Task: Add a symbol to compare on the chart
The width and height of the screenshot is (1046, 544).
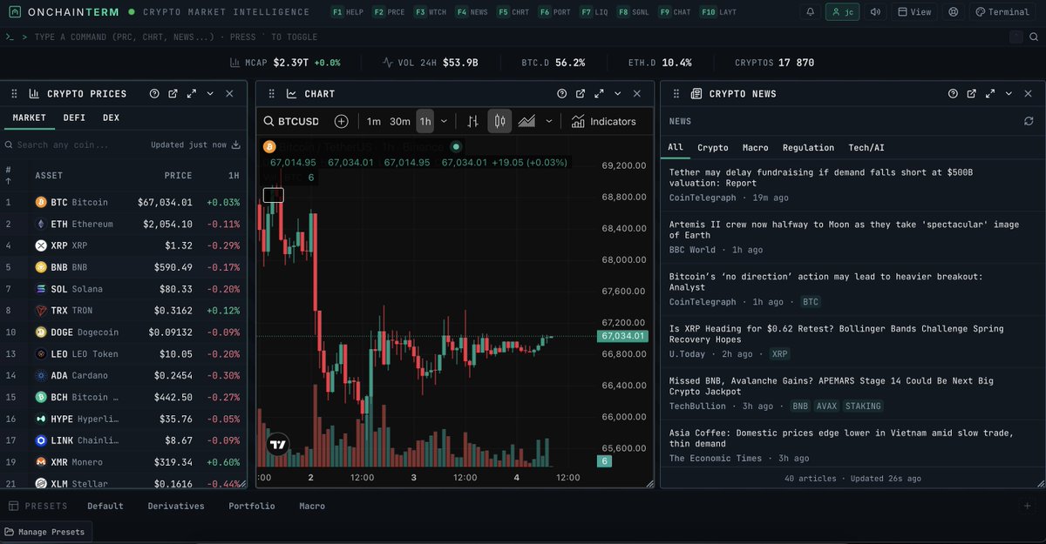Action: (342, 121)
